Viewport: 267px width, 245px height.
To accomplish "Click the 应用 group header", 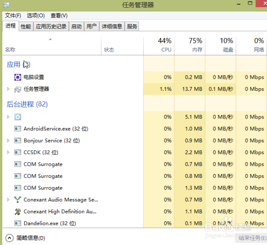I will (x=18, y=65).
